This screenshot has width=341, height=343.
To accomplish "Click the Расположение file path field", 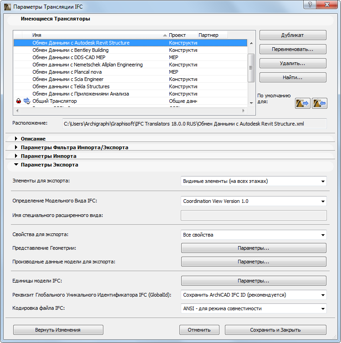I will pyautogui.click(x=194, y=124).
